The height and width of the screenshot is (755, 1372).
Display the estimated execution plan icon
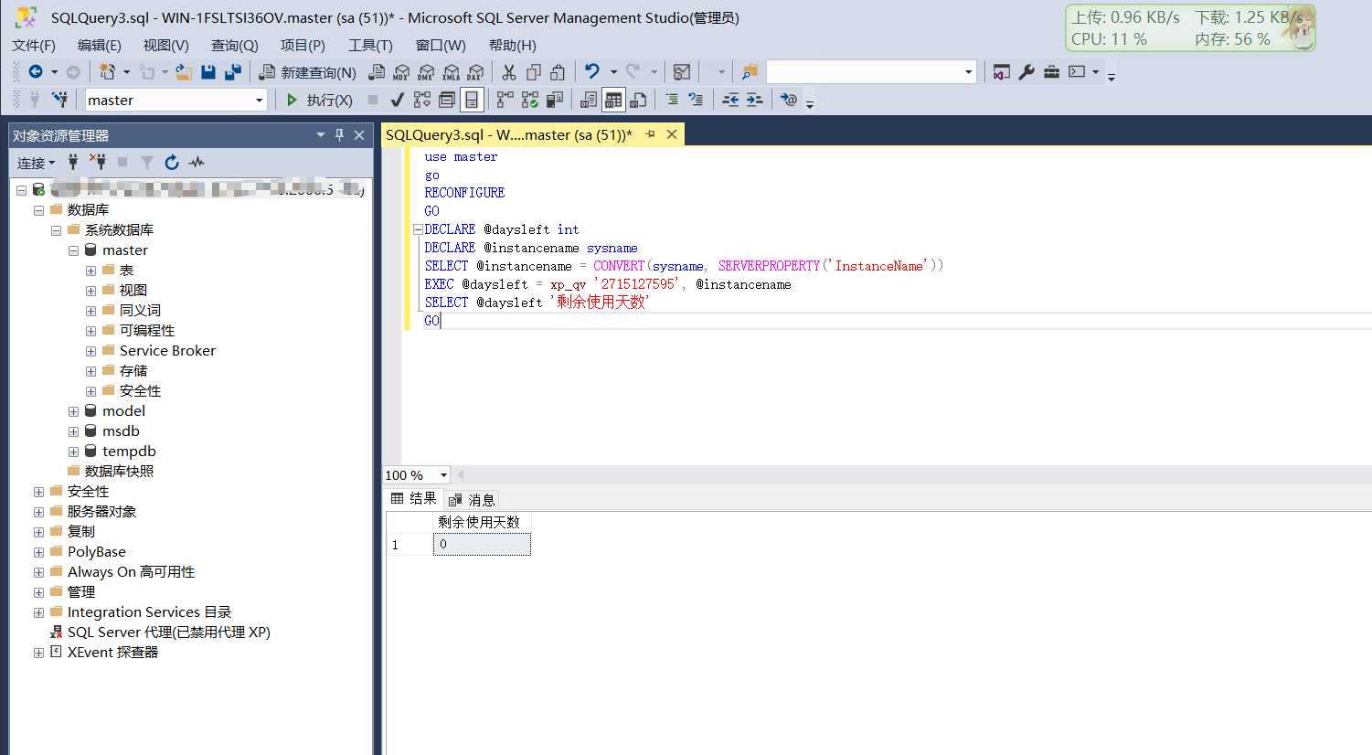pyautogui.click(x=422, y=100)
